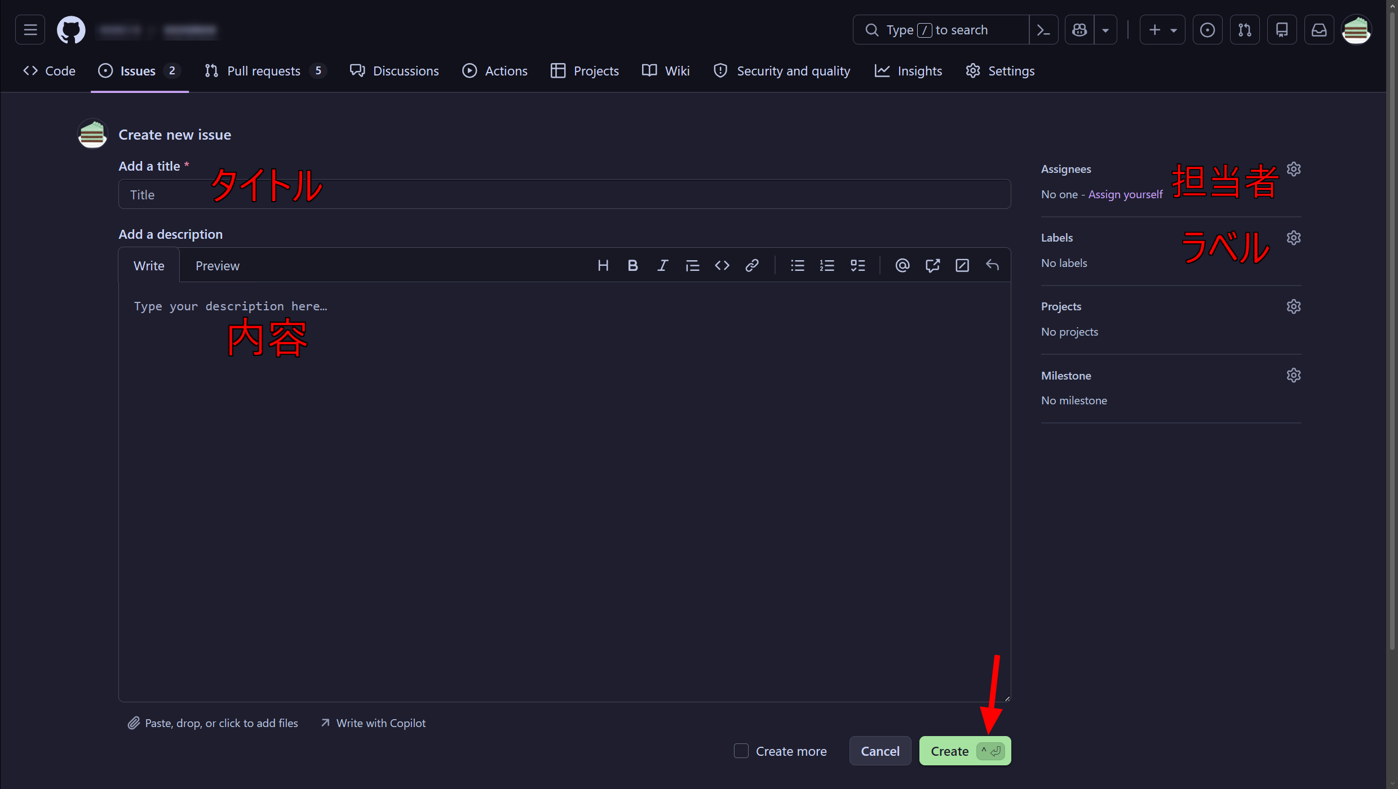
Task: Open the global issues icon in header
Action: coord(1207,30)
